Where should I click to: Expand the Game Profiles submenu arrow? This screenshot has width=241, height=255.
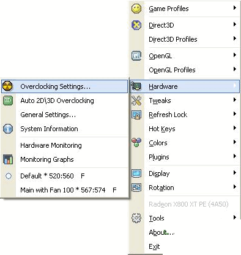pyautogui.click(x=235, y=8)
